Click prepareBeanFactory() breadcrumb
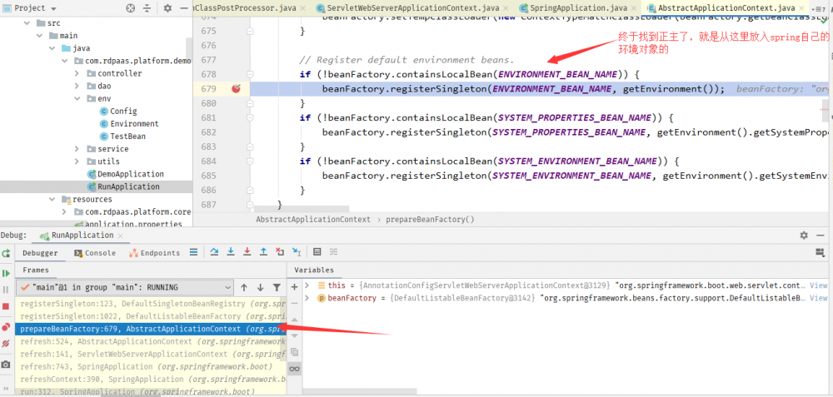 (x=430, y=219)
